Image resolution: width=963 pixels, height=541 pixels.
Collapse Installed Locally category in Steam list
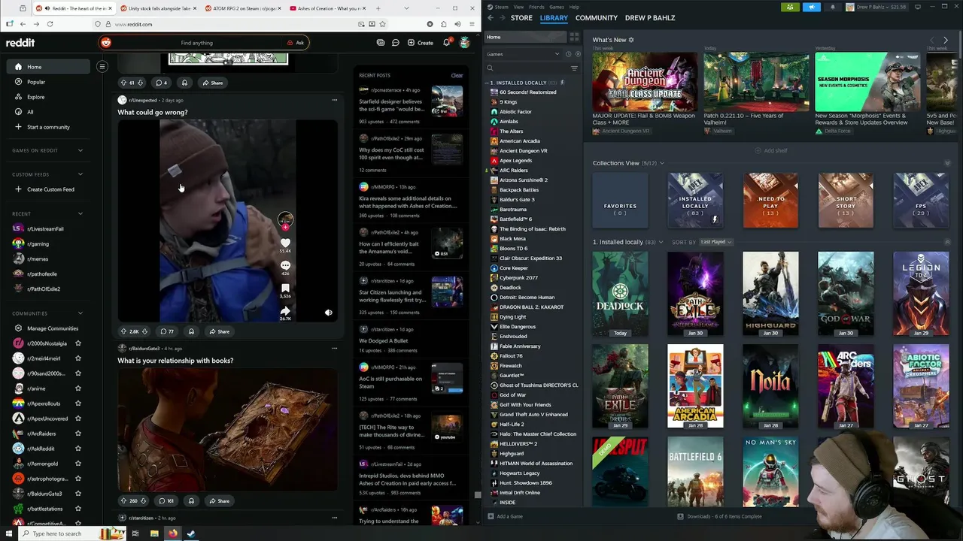tap(488, 83)
